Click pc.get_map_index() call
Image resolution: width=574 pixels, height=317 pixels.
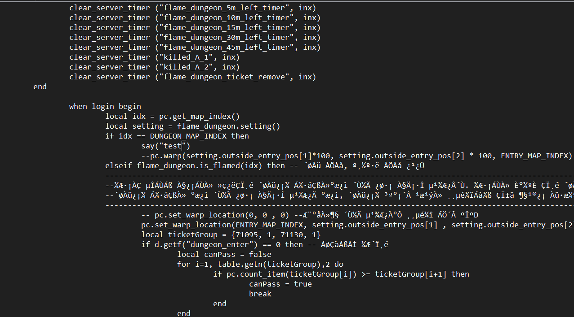pos(200,116)
